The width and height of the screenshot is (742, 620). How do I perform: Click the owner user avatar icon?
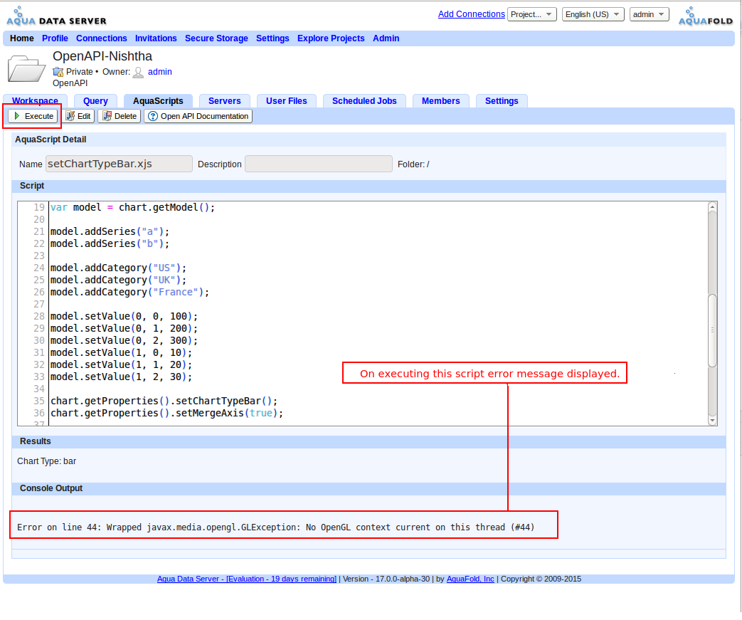[138, 72]
